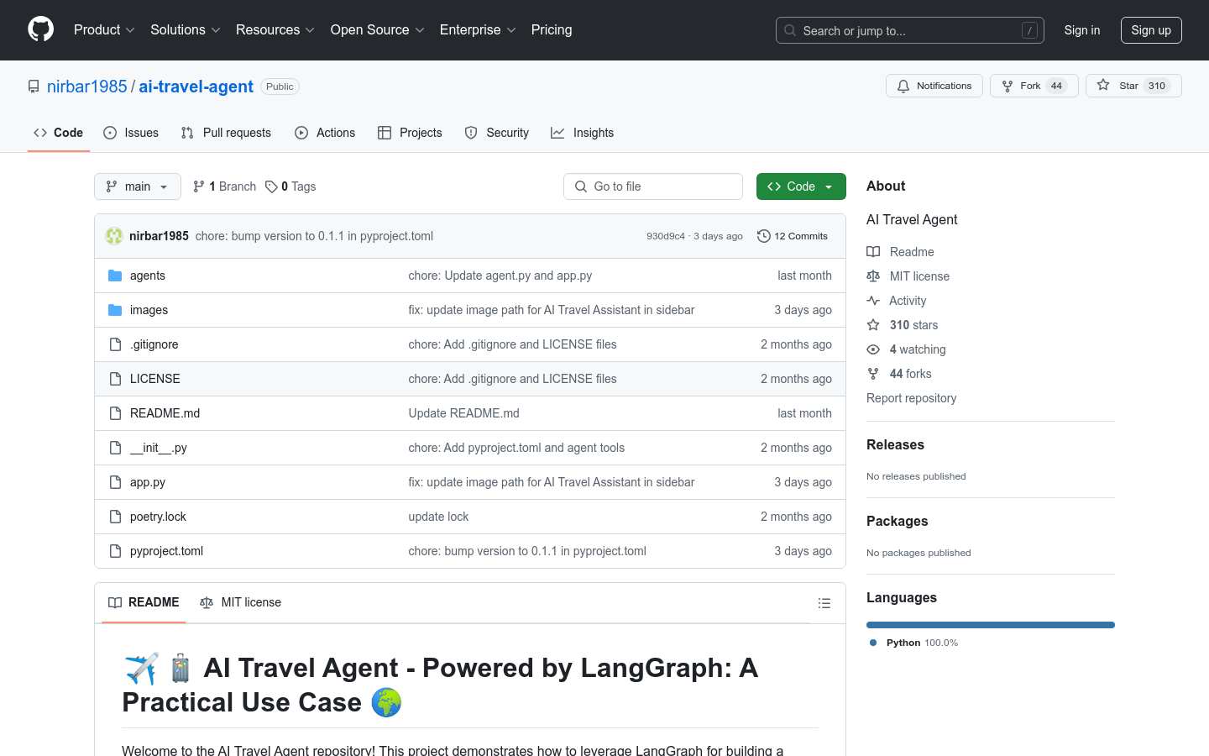This screenshot has width=1209, height=756.
Task: Click the file icon next to LICENSE
Action: (x=115, y=379)
